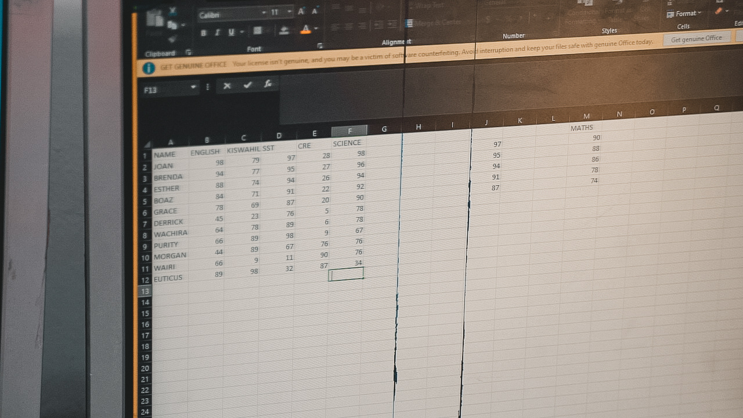Click the Insert Function fx icon

point(268,84)
